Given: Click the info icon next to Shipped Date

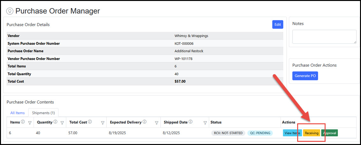Looking at the screenshot, I should pos(191,122).
